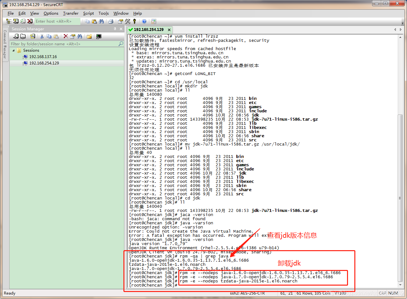This screenshot has width=407, height=299.
Task: Click terminal scrollbar down arrow
Action: 401,285
